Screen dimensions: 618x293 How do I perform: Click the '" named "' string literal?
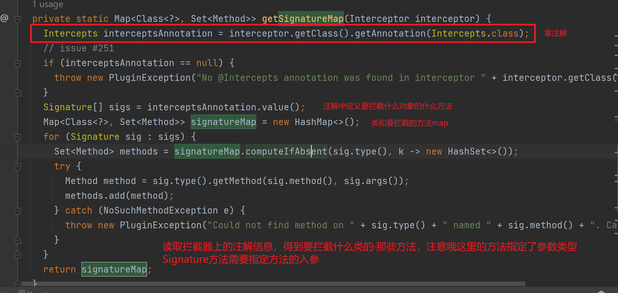pos(467,225)
